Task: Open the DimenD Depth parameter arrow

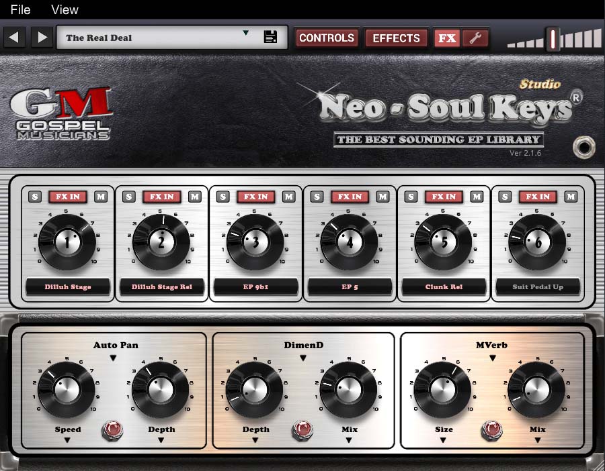Action: tap(255, 440)
